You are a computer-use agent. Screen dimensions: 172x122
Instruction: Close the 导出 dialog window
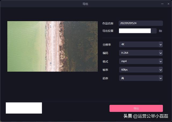[x=169, y=4]
